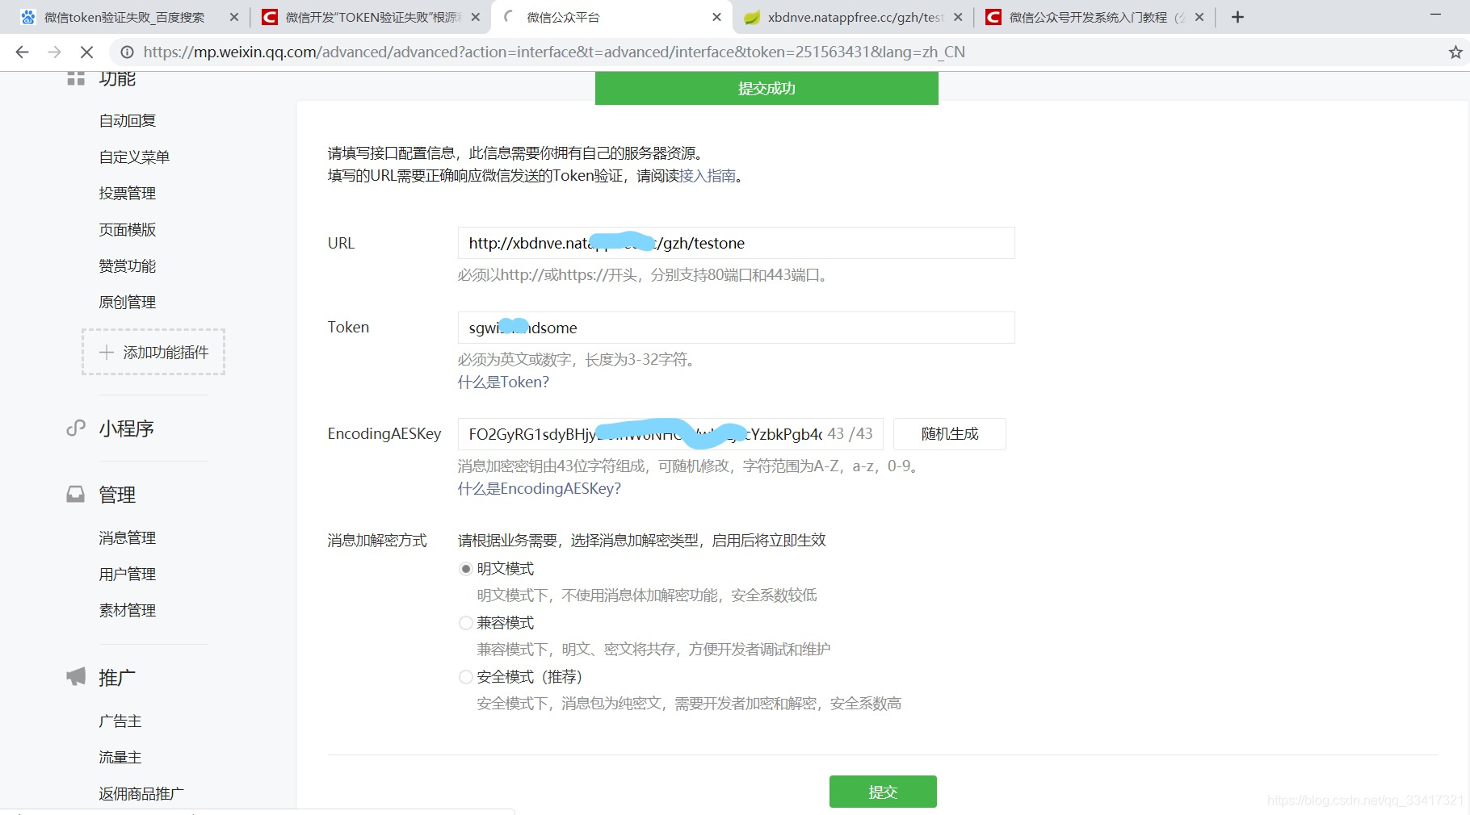Close the 微信公众号开发系统入门教程 tab

coord(1199,17)
